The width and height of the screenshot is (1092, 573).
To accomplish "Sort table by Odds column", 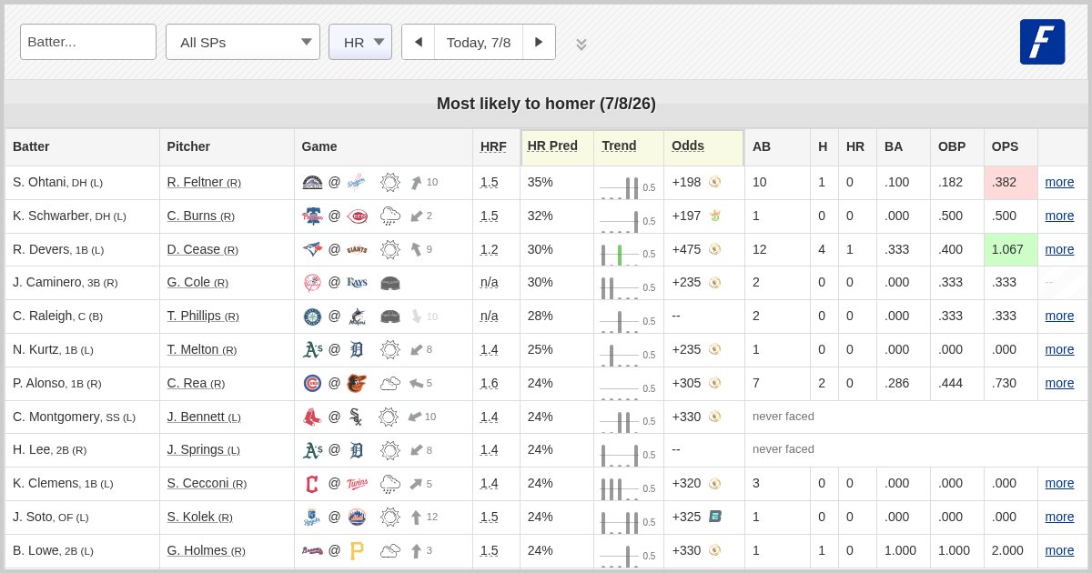I will 688,146.
